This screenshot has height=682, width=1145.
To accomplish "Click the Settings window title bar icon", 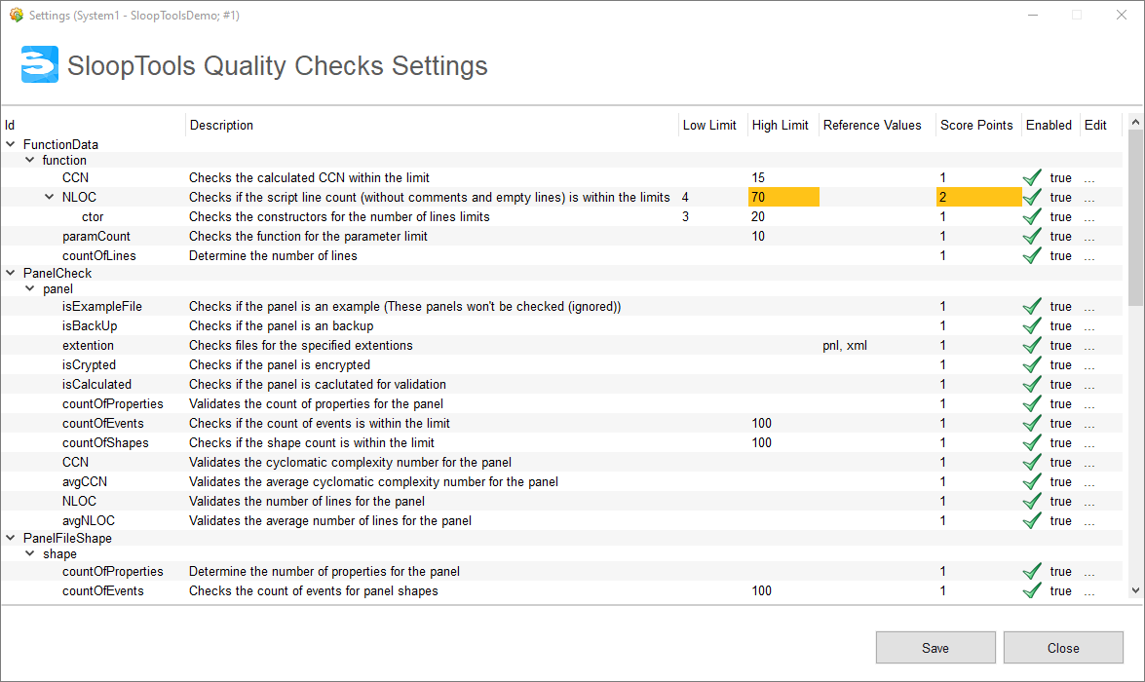I will 16,15.
